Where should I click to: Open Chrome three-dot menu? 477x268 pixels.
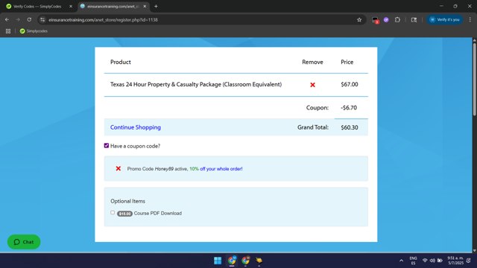click(x=470, y=20)
